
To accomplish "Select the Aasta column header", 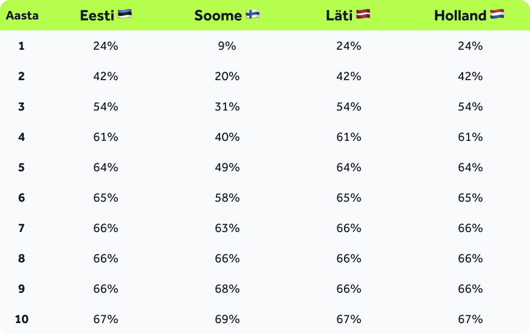I will tap(22, 16).
